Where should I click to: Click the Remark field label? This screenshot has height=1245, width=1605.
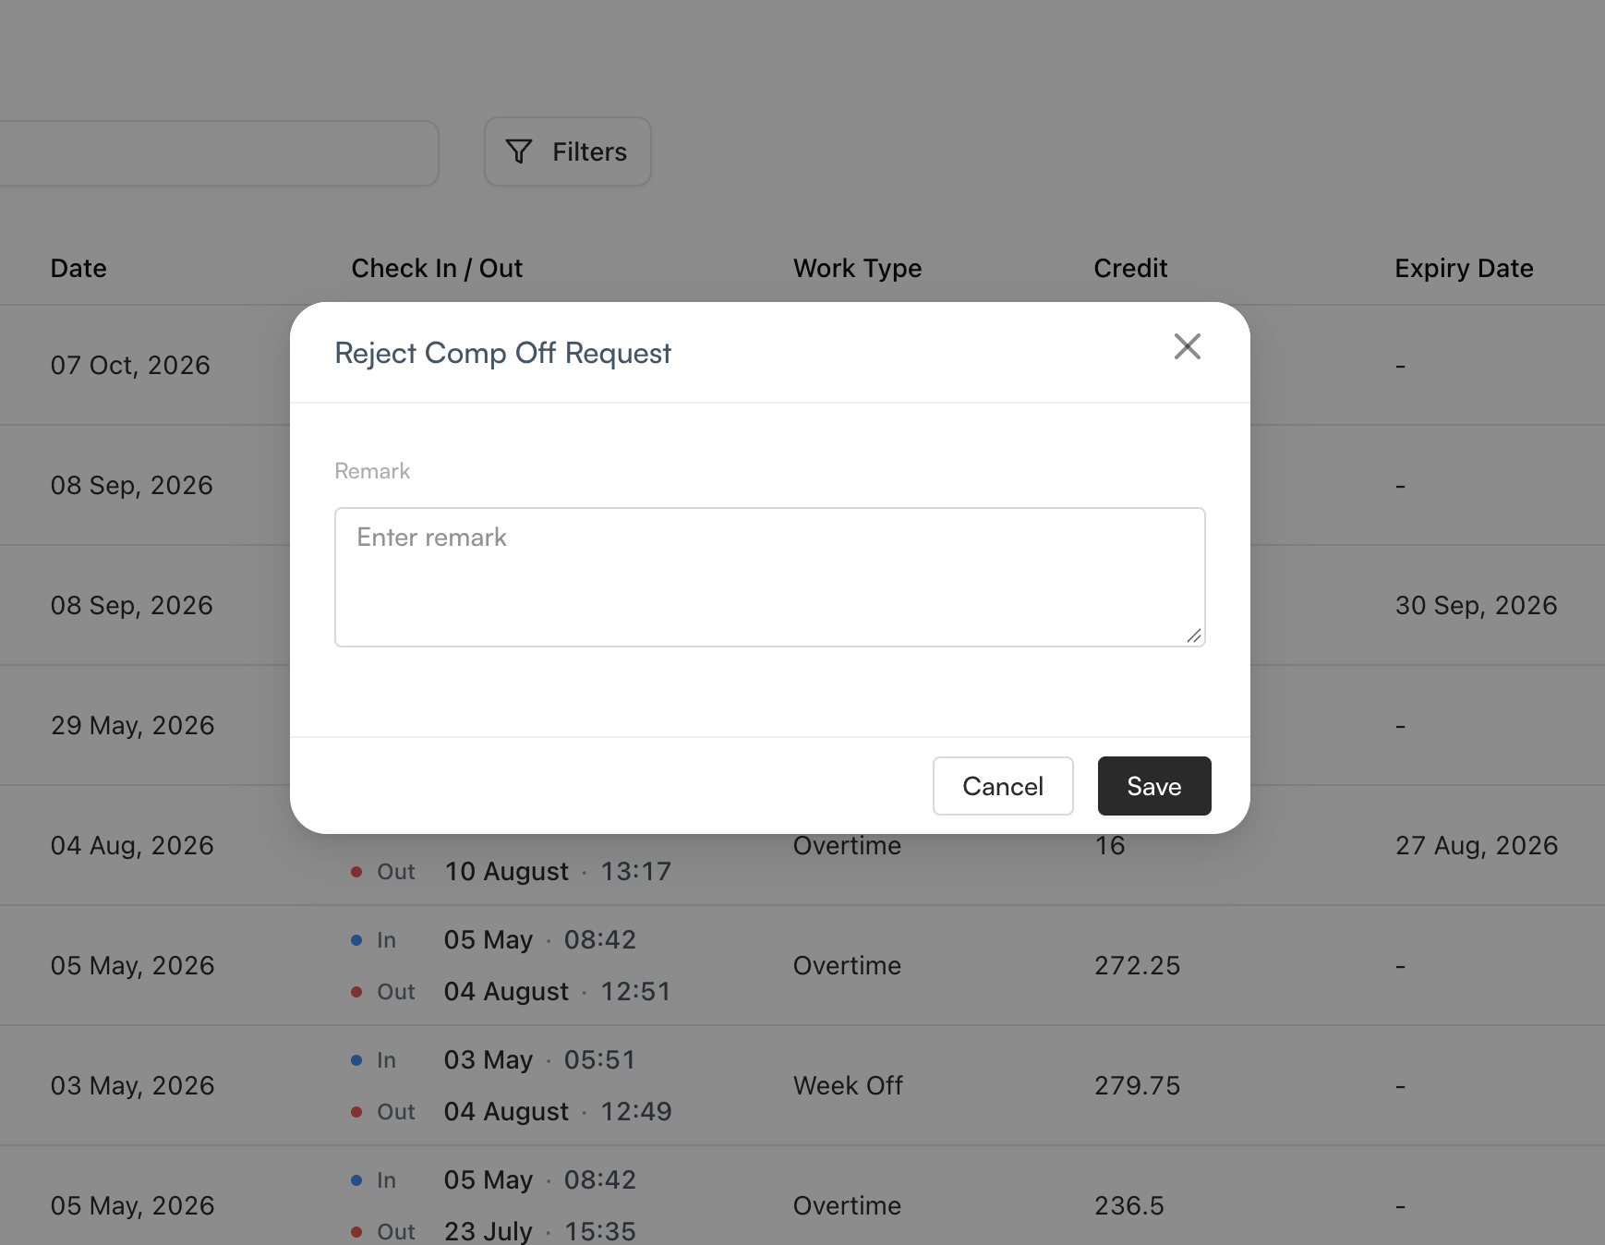pyautogui.click(x=372, y=471)
